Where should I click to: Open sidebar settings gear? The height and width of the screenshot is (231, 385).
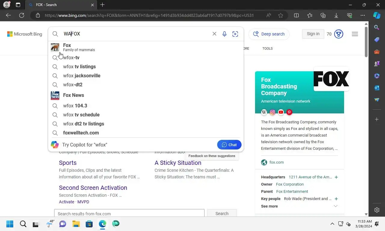point(377,210)
